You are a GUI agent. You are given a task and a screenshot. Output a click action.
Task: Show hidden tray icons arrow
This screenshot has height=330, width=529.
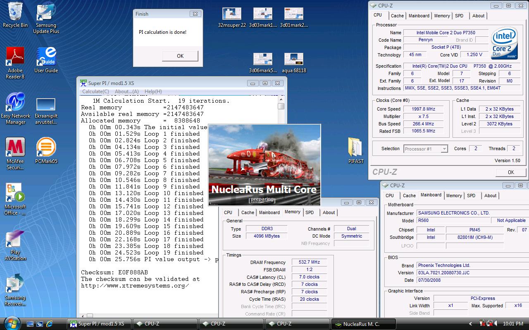471,324
